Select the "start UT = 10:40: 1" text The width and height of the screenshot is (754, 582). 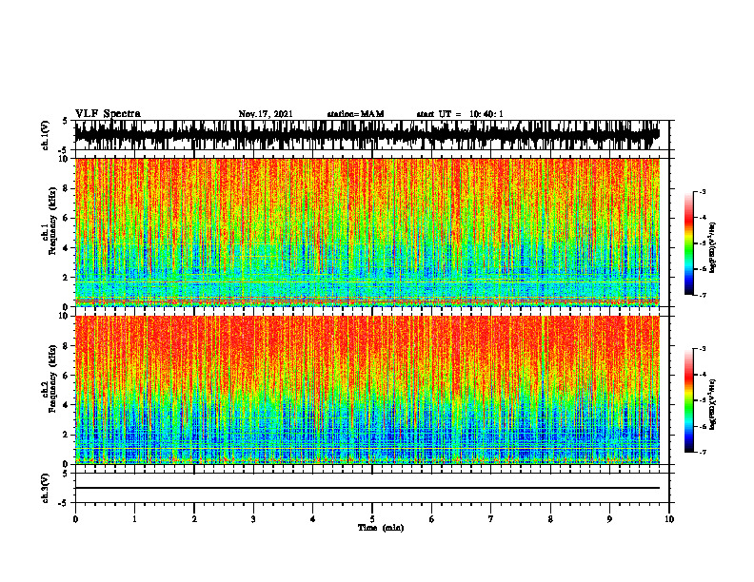[460, 114]
